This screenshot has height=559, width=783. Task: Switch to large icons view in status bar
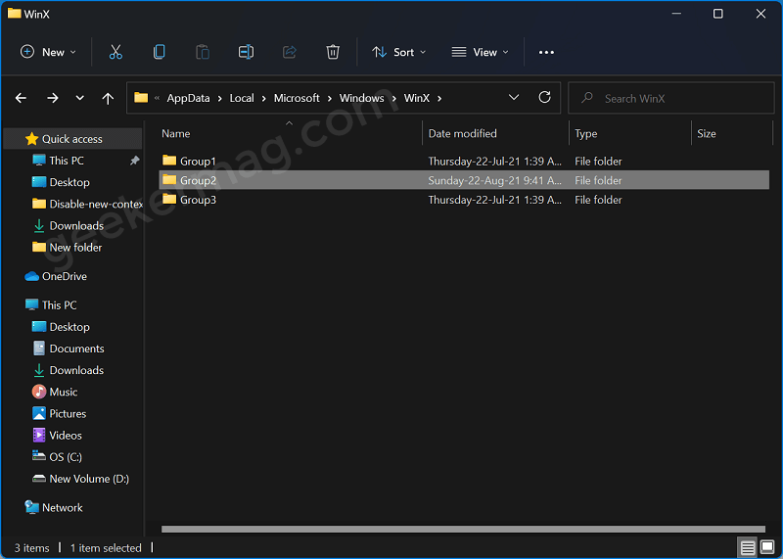767,547
